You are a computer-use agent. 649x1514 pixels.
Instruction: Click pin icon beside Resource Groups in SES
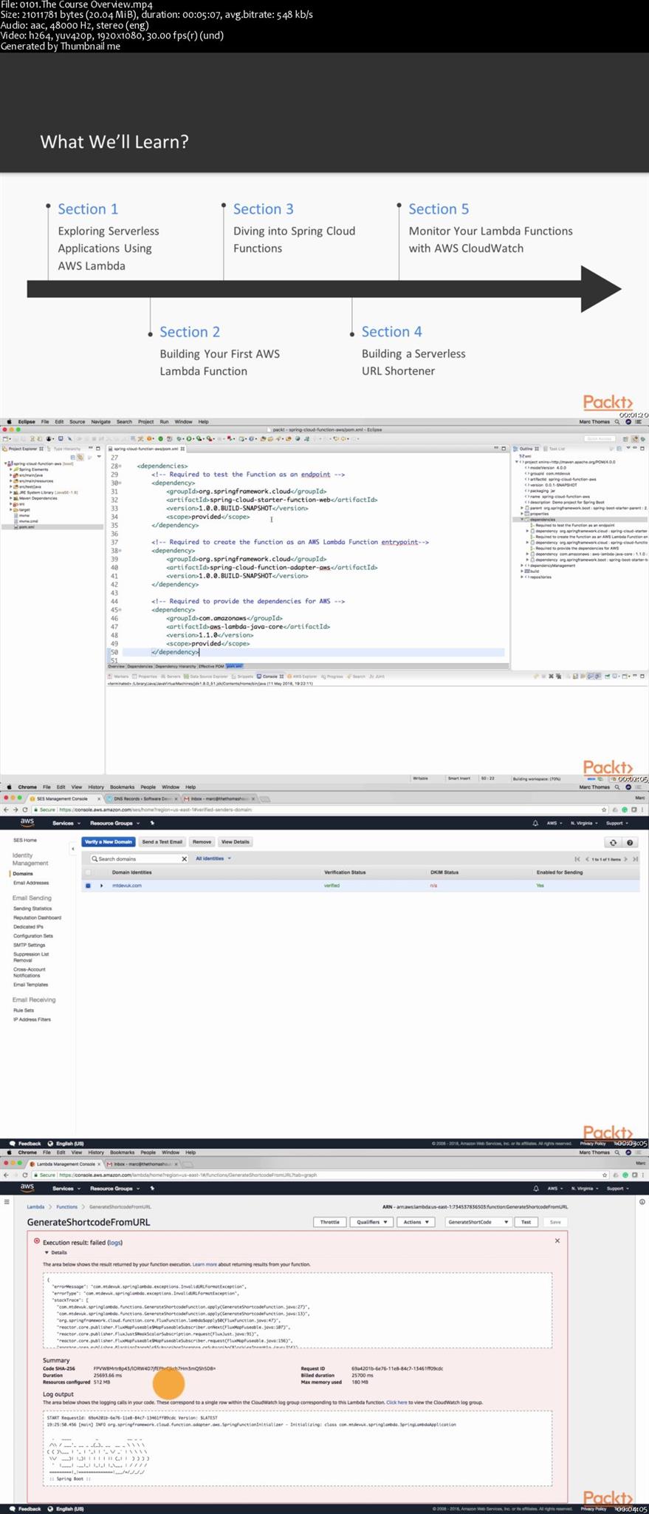tap(152, 823)
